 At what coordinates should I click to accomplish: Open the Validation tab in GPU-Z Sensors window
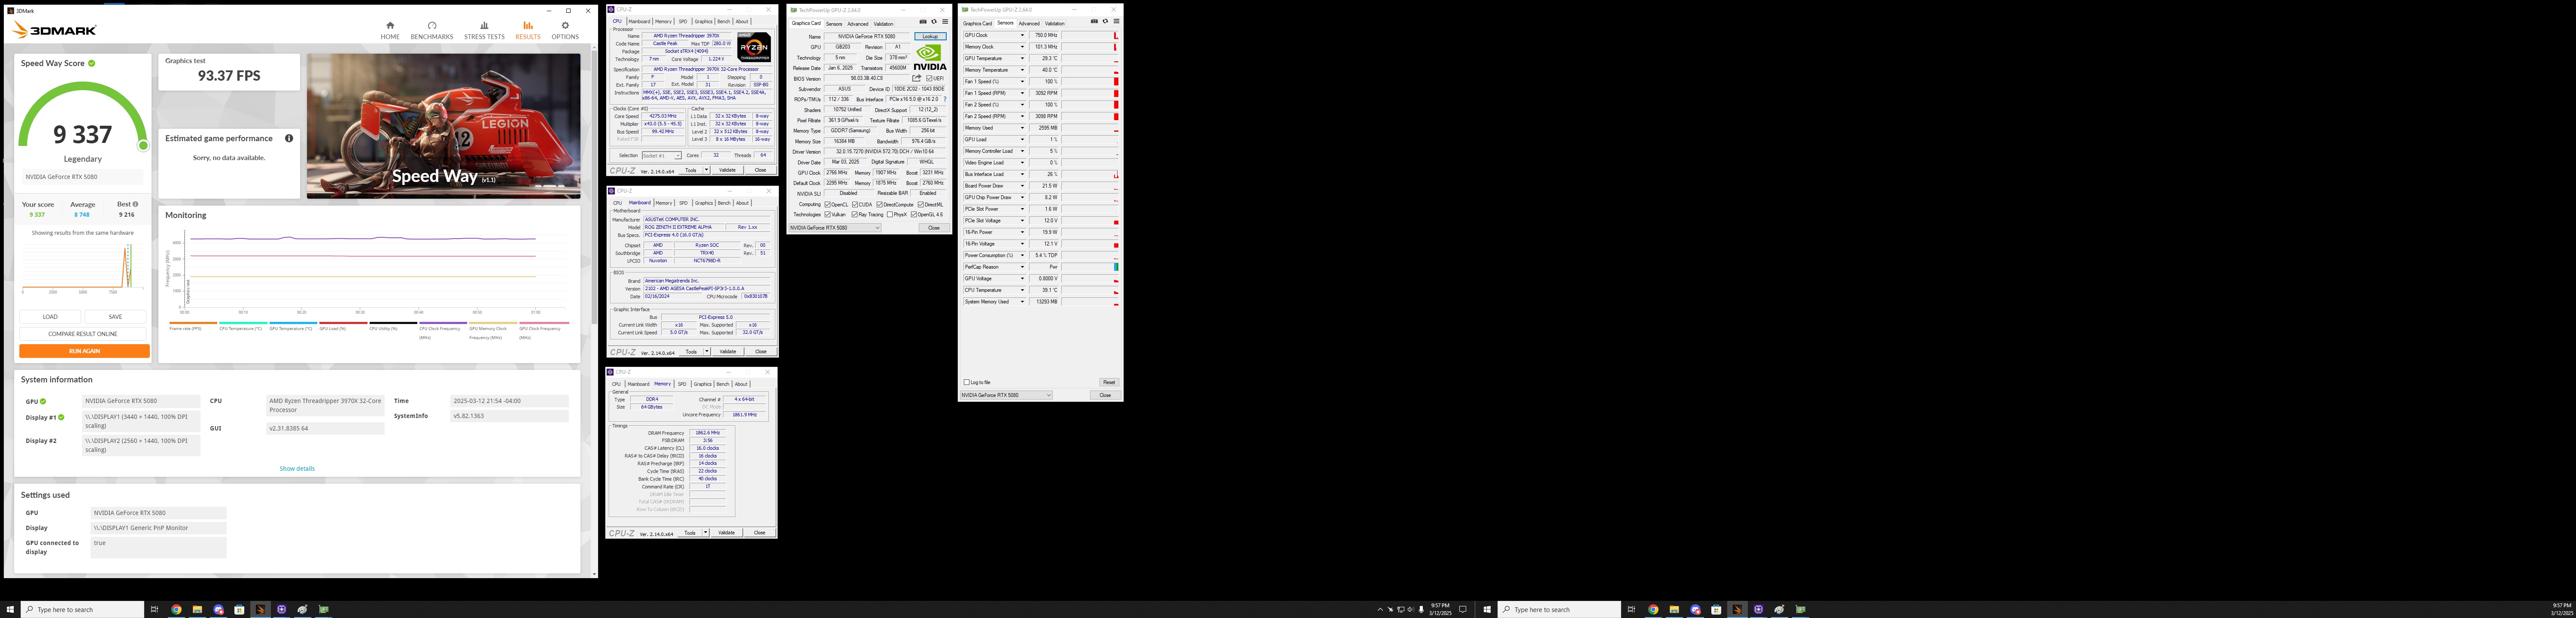1055,23
